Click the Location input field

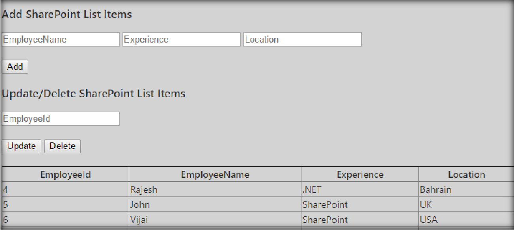pyautogui.click(x=302, y=39)
